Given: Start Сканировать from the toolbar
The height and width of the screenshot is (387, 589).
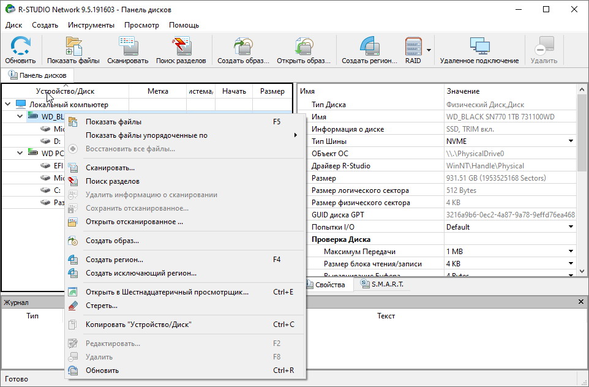Looking at the screenshot, I should [128, 50].
